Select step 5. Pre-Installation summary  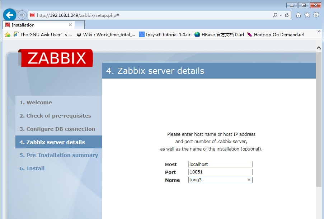coord(59,155)
